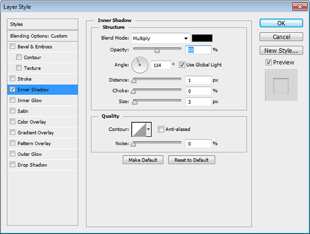Enable the Bevel & Emboss checkbox
The width and height of the screenshot is (310, 234).
click(x=12, y=46)
